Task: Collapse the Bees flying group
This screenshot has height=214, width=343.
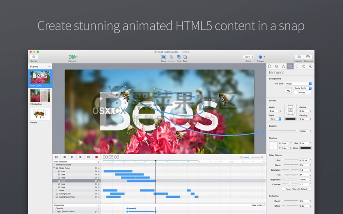Action: click(x=54, y=168)
